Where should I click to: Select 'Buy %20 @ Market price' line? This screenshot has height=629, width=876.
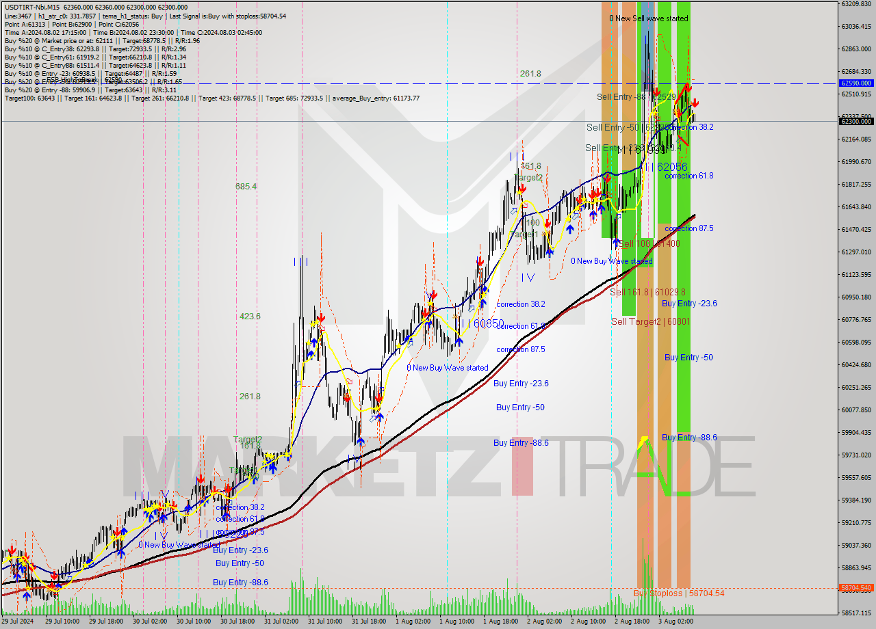(x=102, y=40)
